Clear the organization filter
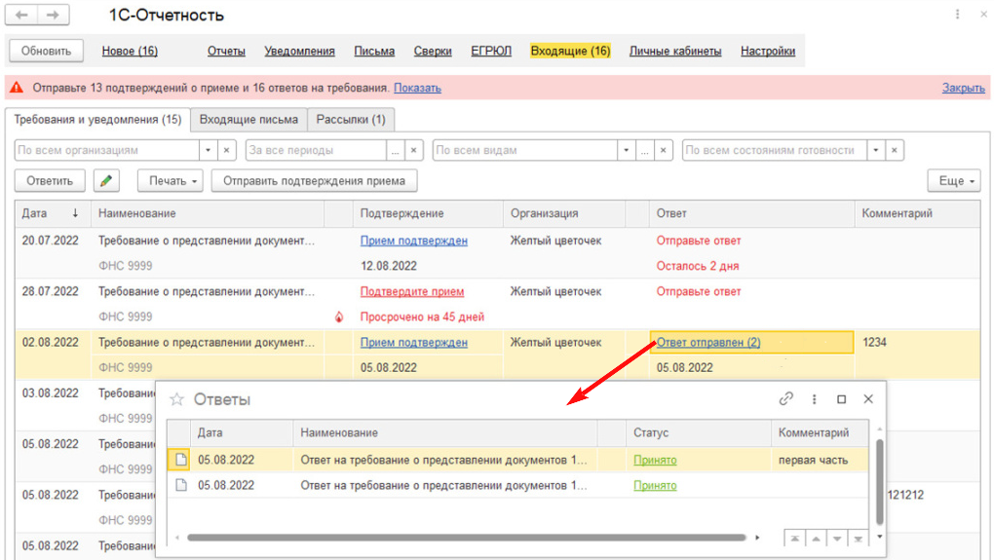 coord(226,150)
